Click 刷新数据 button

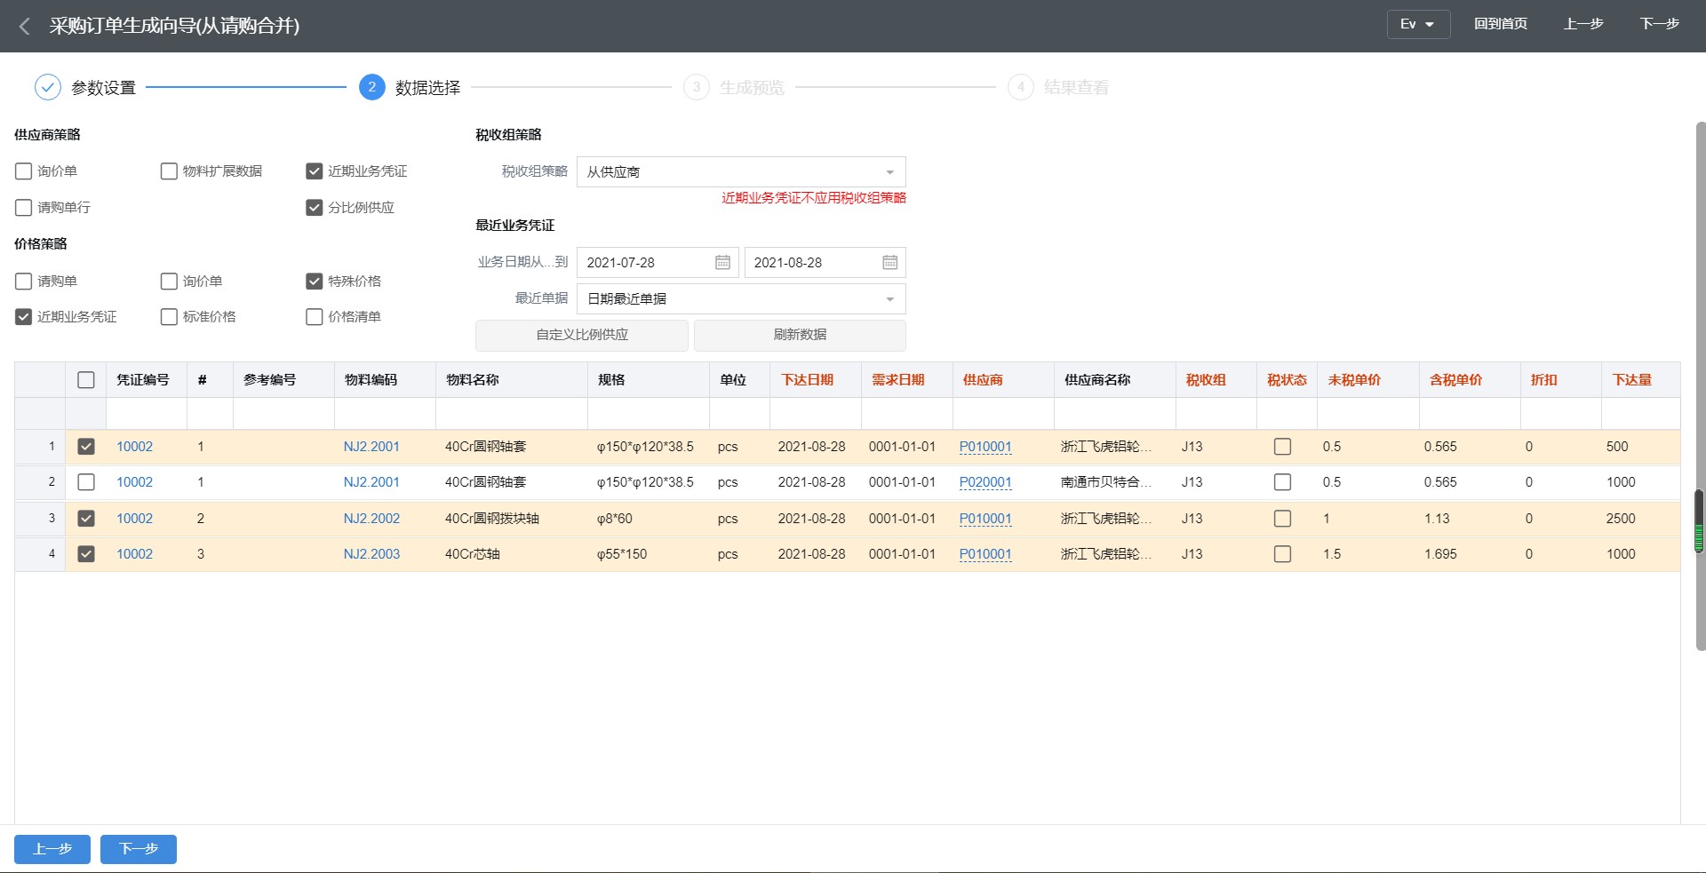800,335
